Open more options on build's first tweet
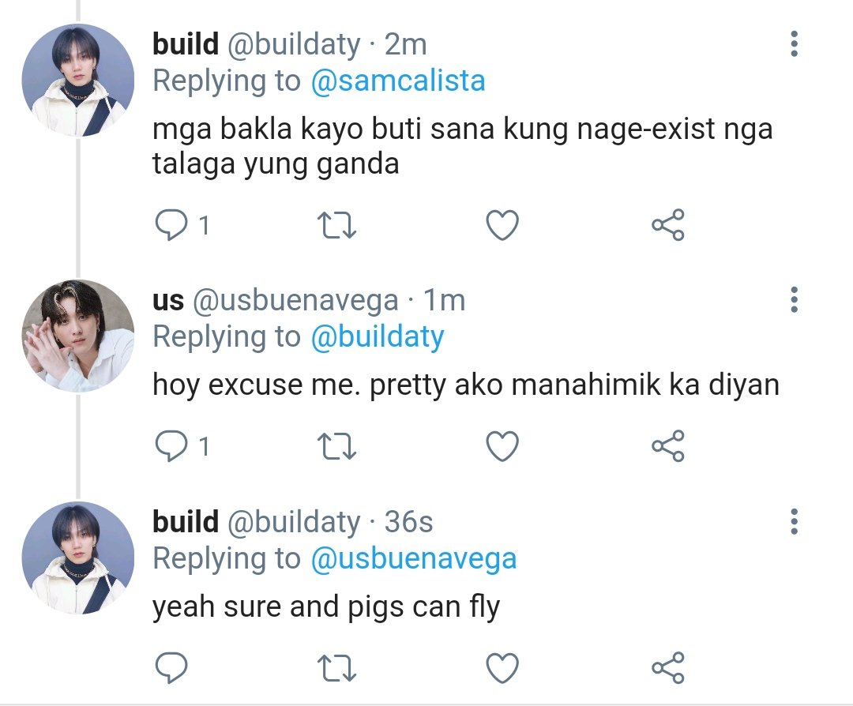Screen dimensions: 853x706 pos(795,44)
